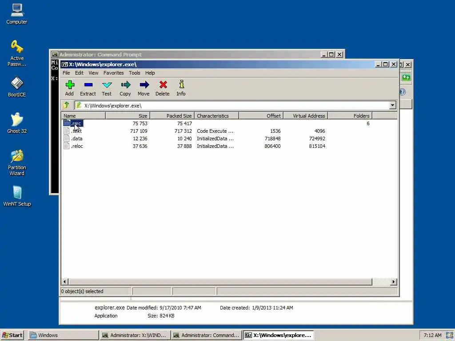
Task: Expand the address path dropdown arrow
Action: click(393, 105)
